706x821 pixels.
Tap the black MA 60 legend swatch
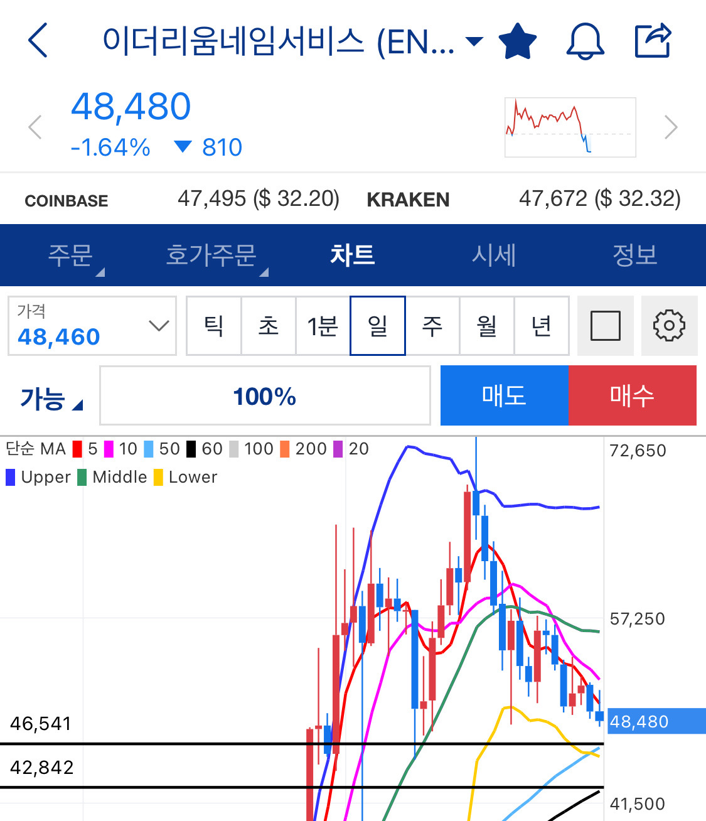[191, 449]
